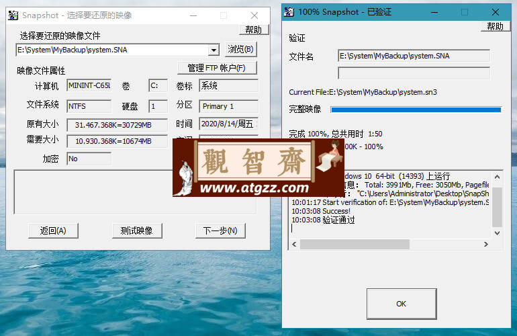Screen dimensions: 517x336
Task: Close the Snapshot restore image window
Action: tap(254, 15)
